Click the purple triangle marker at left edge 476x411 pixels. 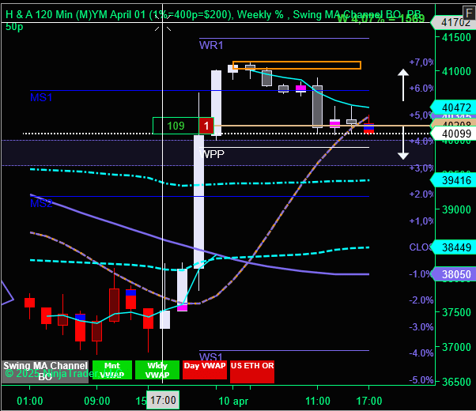(x=6, y=292)
